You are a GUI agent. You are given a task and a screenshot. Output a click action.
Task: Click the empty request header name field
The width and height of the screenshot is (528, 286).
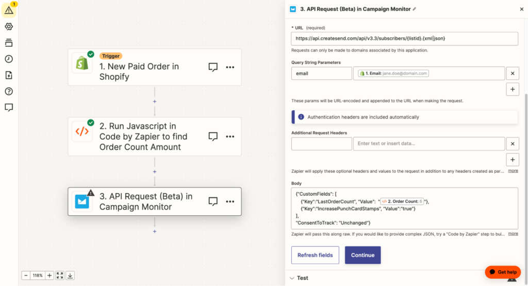[322, 144]
